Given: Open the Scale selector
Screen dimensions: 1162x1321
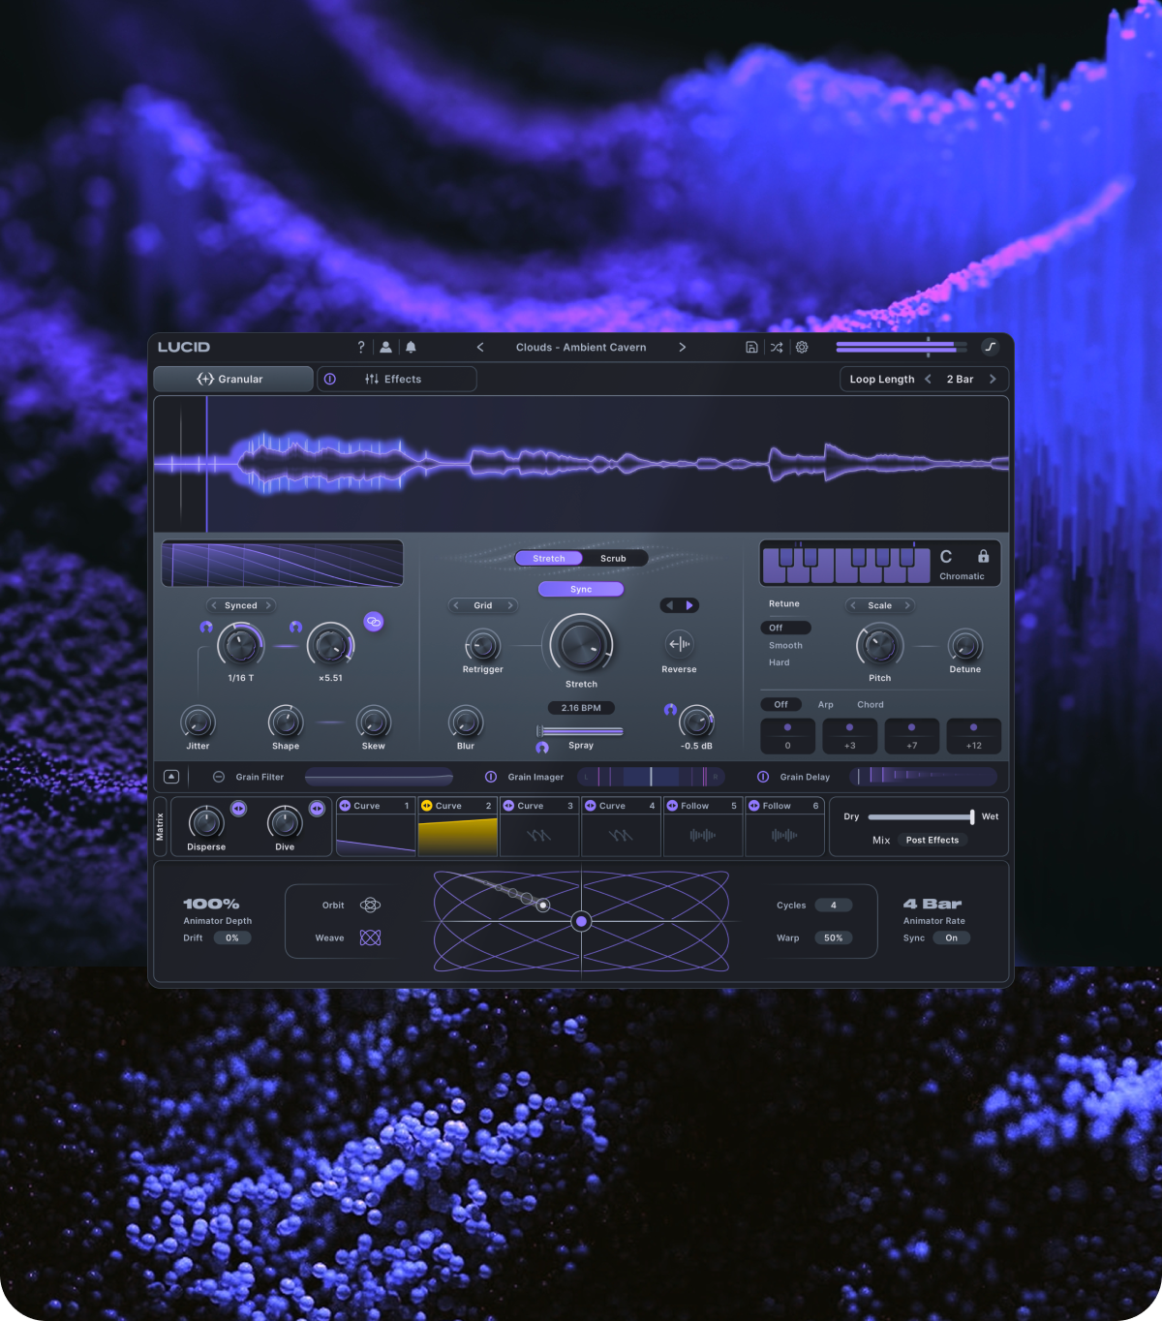Looking at the screenshot, I should coord(880,605).
